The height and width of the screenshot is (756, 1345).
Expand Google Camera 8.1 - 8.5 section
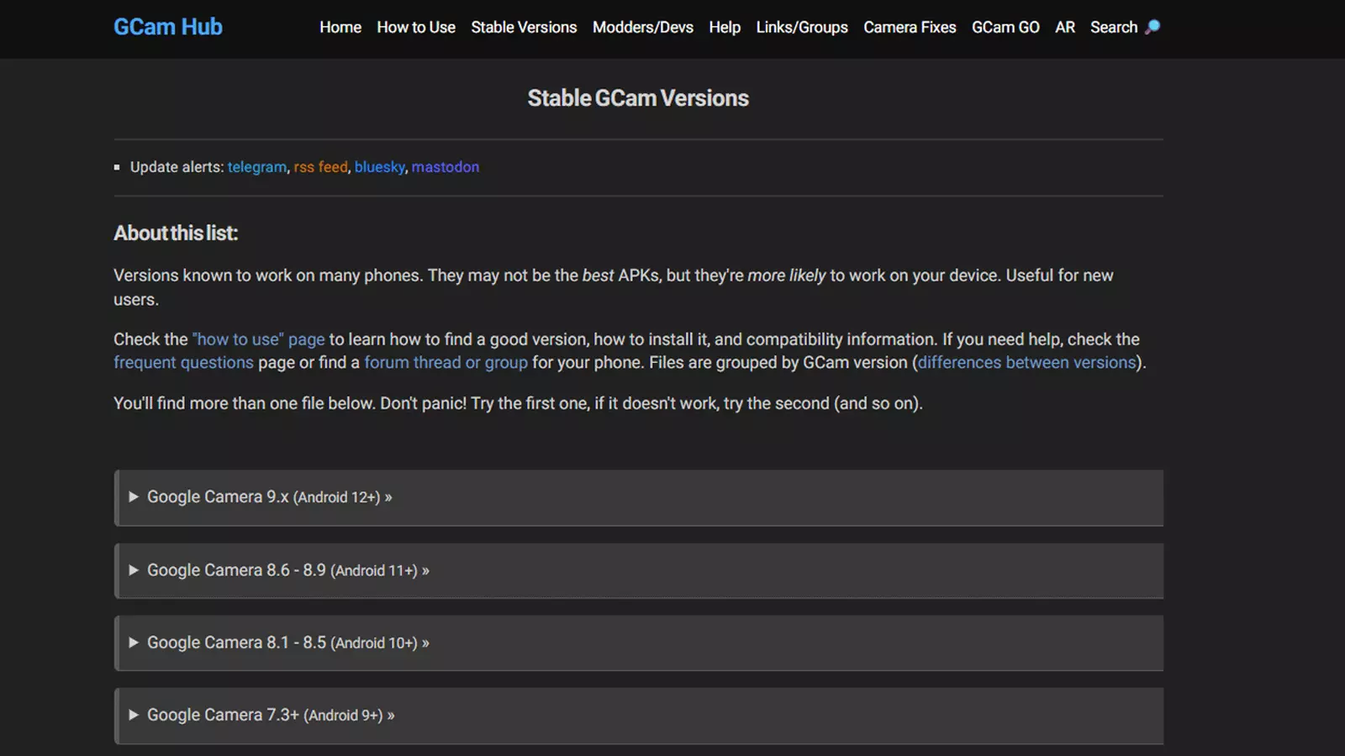(x=639, y=643)
